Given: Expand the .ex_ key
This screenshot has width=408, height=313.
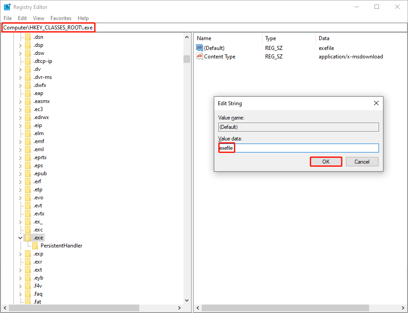Looking at the screenshot, I should [20, 222].
